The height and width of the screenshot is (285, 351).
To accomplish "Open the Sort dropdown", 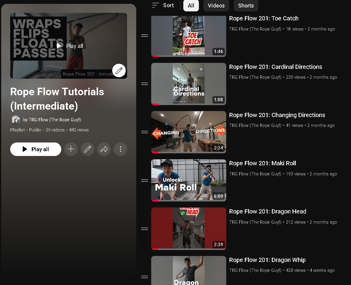I will coord(163,5).
